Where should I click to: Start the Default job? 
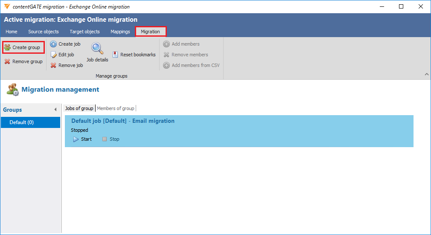click(x=82, y=139)
